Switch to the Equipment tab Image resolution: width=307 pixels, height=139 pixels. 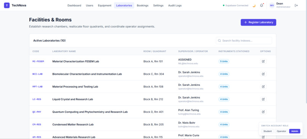(104, 5)
